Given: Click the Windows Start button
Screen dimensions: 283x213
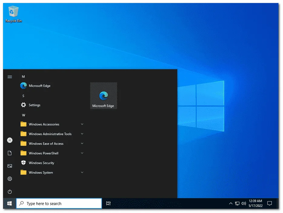Looking at the screenshot, I should pyautogui.click(x=10, y=203).
